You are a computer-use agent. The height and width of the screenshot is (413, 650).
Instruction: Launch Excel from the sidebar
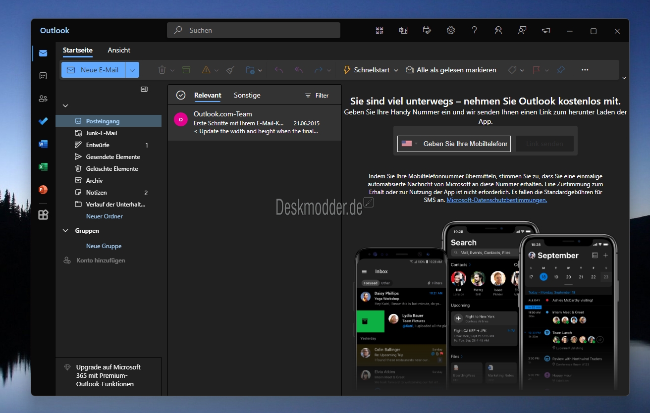43,167
